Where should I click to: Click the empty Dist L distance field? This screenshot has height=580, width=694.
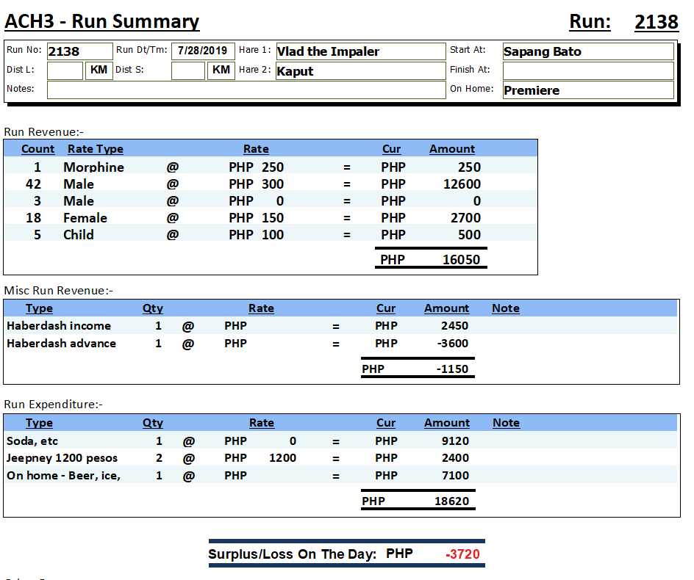[x=65, y=70]
